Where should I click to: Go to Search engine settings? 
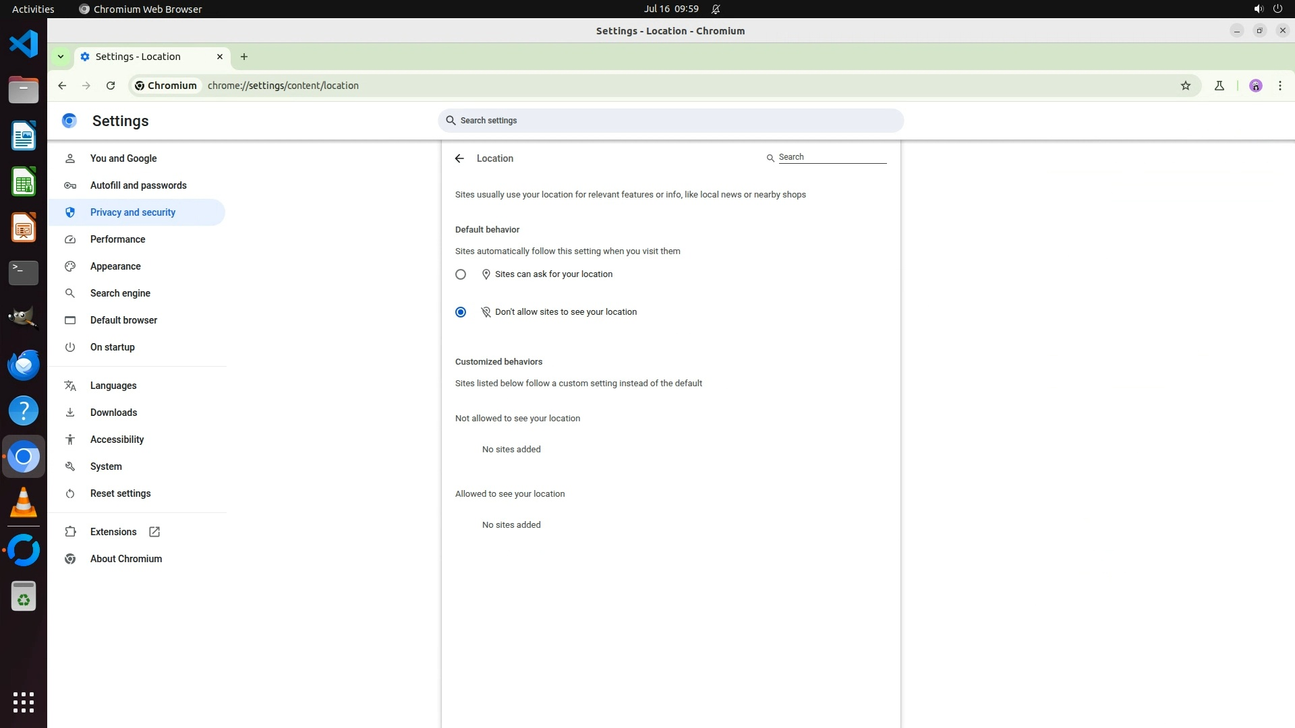pyautogui.click(x=120, y=293)
